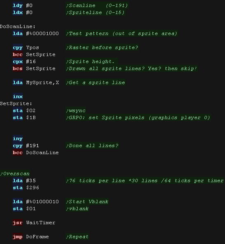
Task: Click the DoScanLine: label
Action: click(x=18, y=26)
